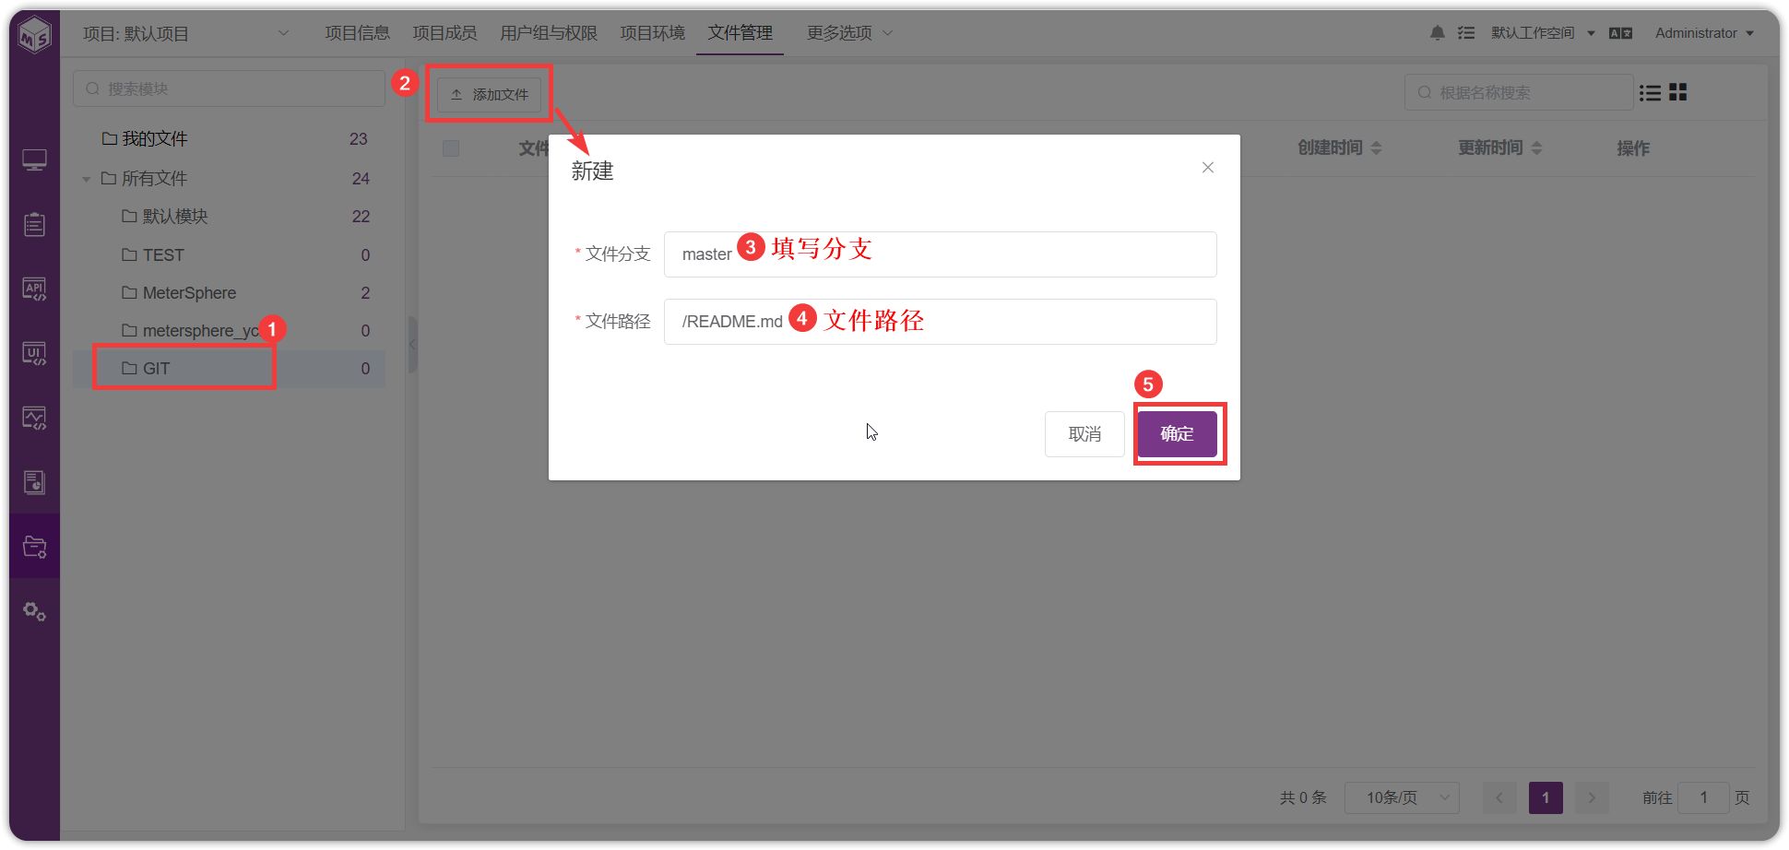Screen dimensions: 1789x850
Task: Collapse the 所有文件 tree node
Action: point(86,179)
